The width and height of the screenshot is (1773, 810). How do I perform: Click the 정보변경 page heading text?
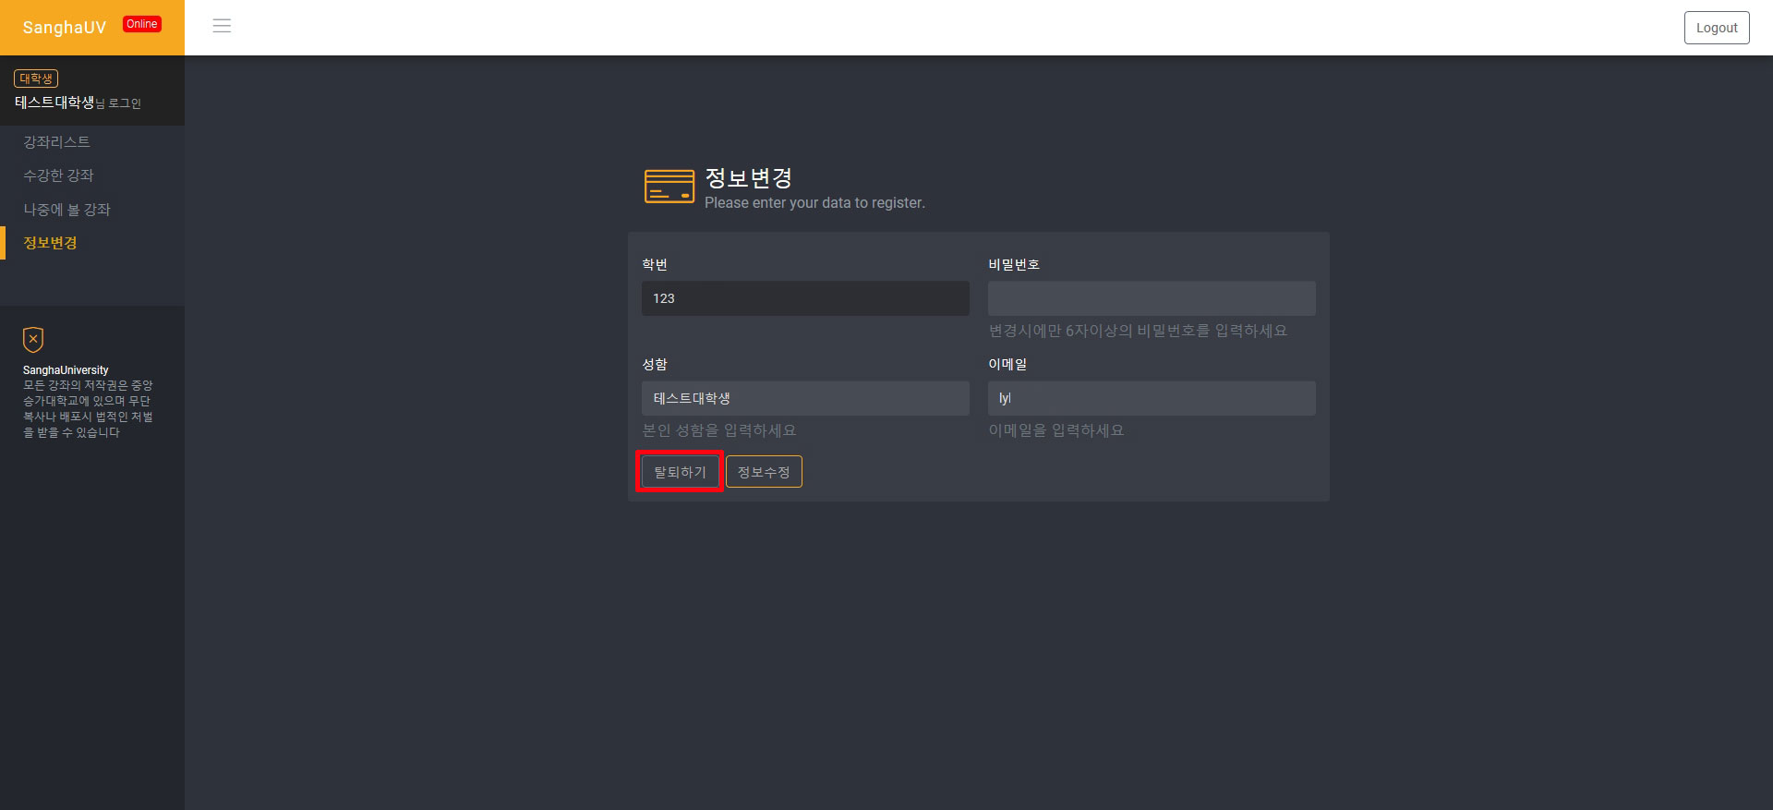click(x=748, y=177)
